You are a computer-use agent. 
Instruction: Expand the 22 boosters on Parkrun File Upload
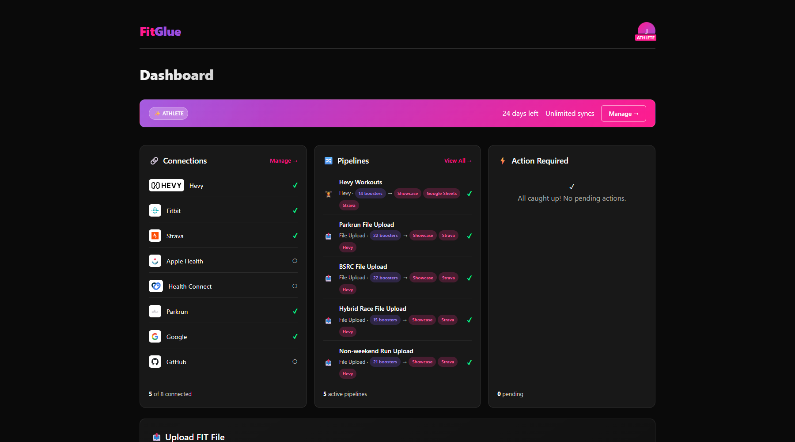(x=385, y=235)
